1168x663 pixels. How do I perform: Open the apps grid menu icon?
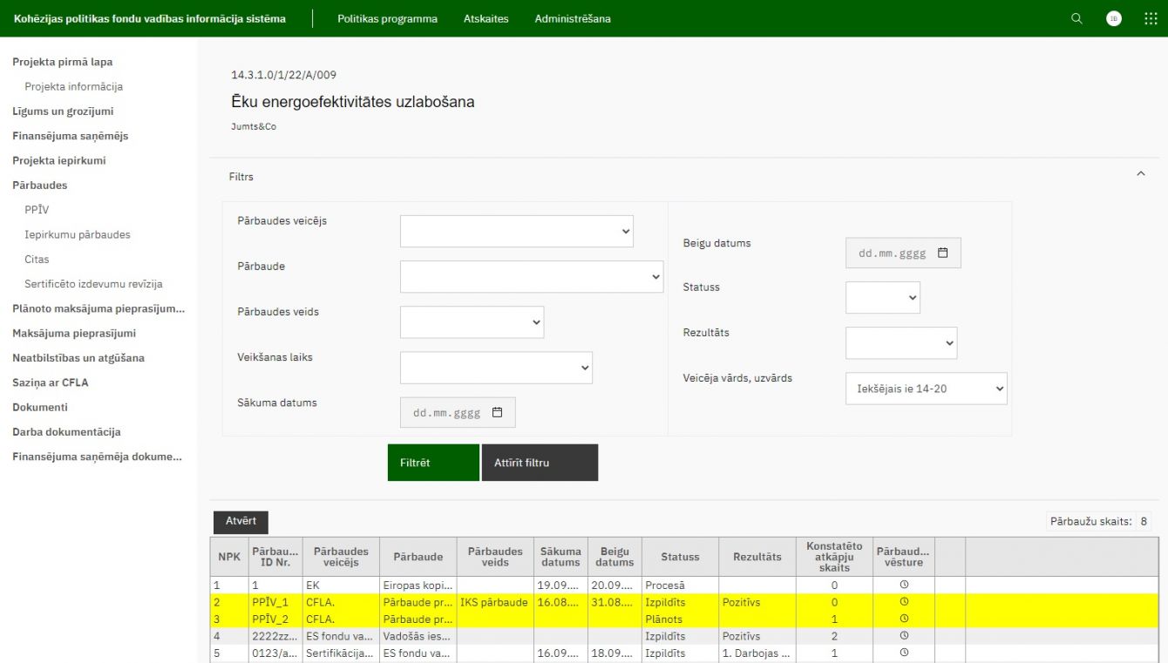tap(1151, 18)
